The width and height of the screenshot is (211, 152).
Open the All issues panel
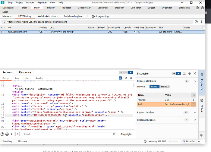tap(22, 141)
